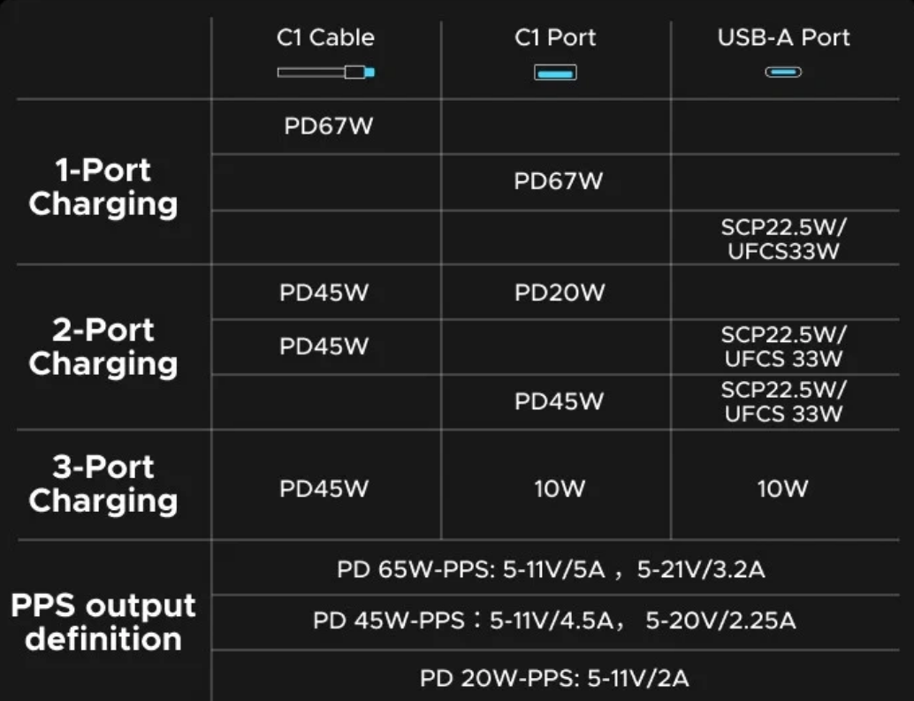Click the 3-Port Charging row label

103,484
